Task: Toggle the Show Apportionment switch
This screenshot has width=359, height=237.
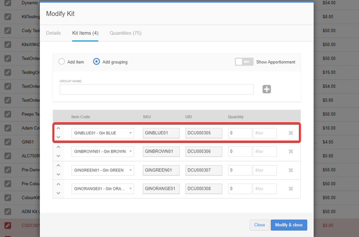Action: pos(244,62)
